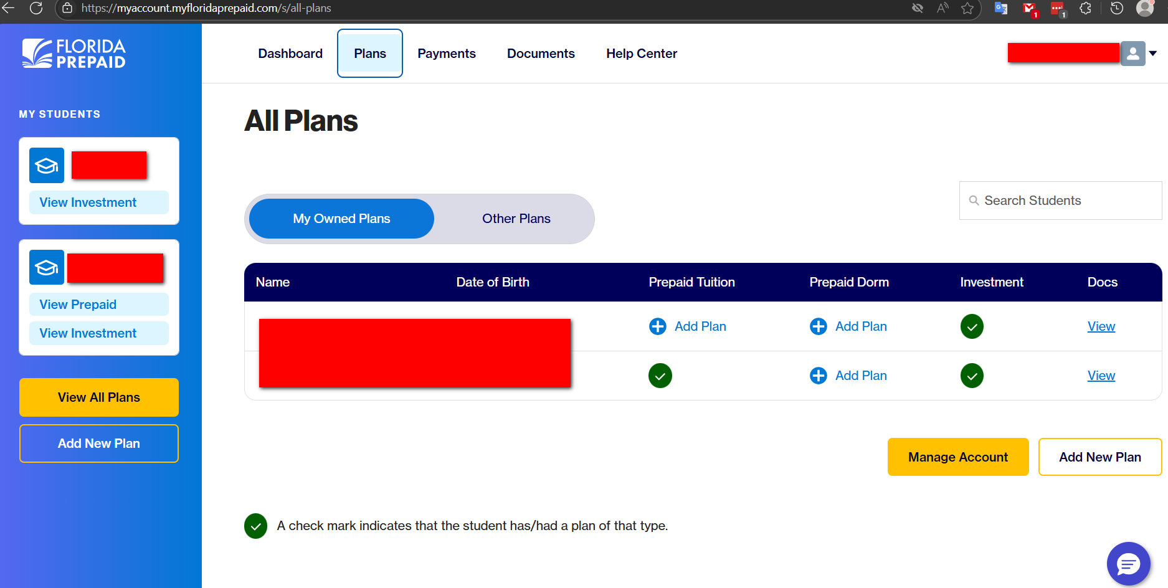
Task: Click the yellow View All Plans button
Action: tap(99, 397)
